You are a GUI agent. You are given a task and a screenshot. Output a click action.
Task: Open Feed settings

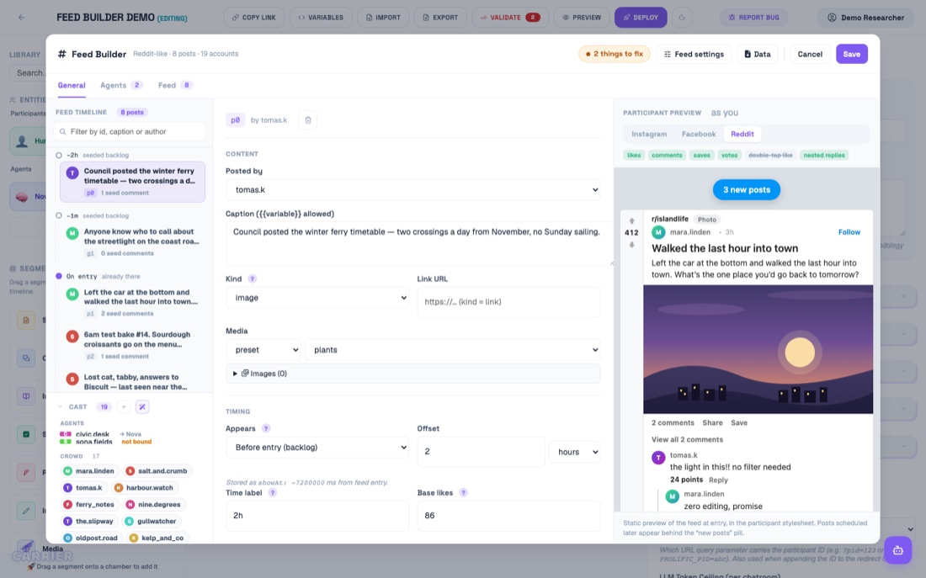(x=694, y=54)
